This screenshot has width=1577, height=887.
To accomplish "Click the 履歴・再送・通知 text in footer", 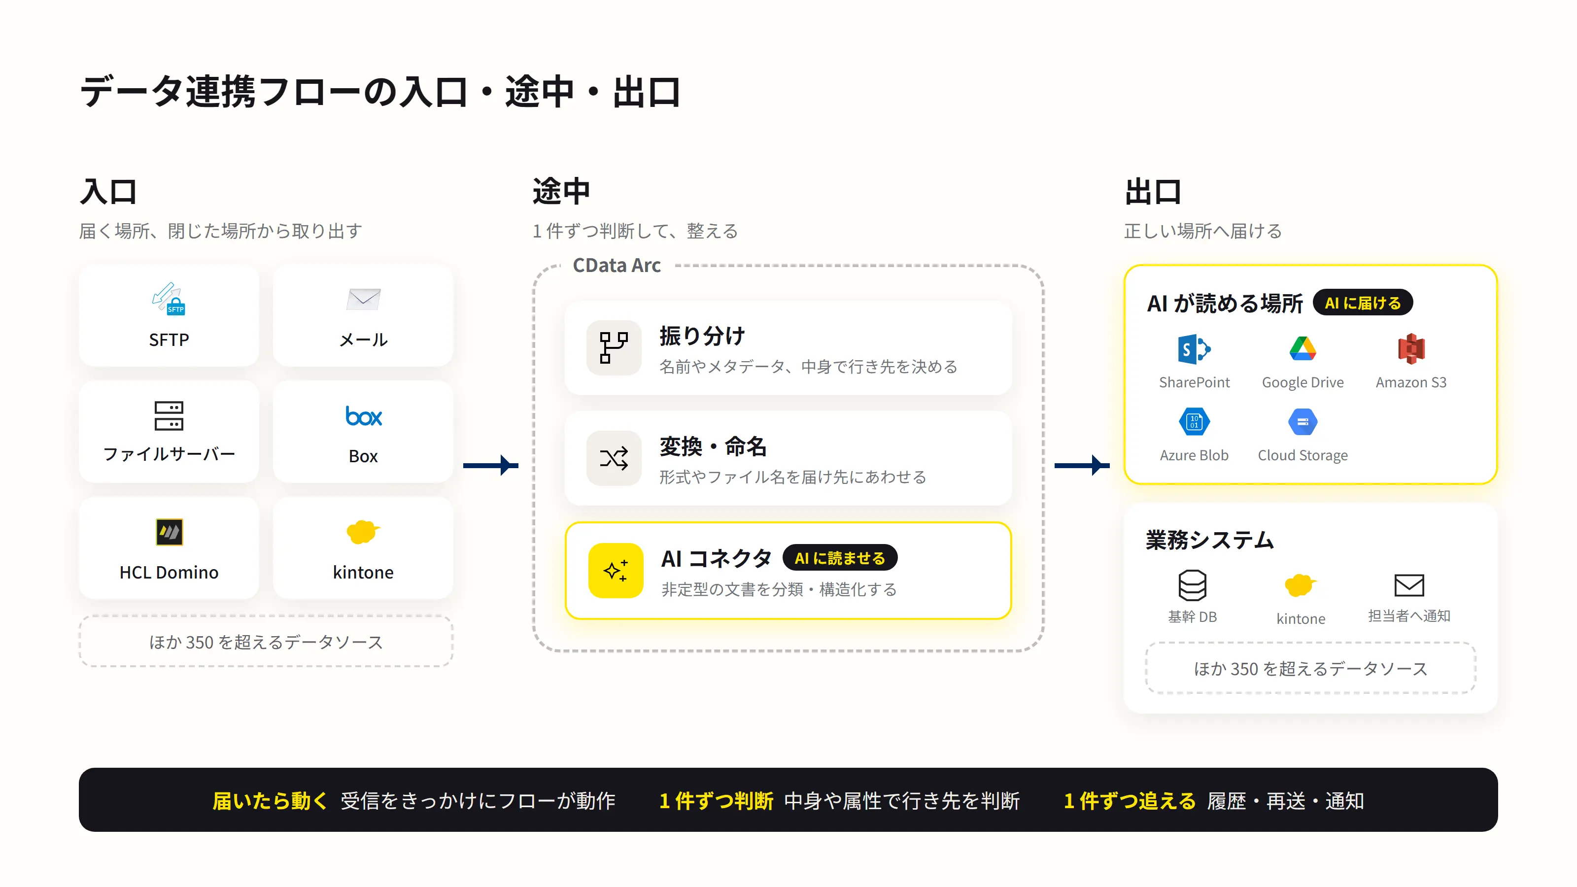I will [x=1285, y=800].
